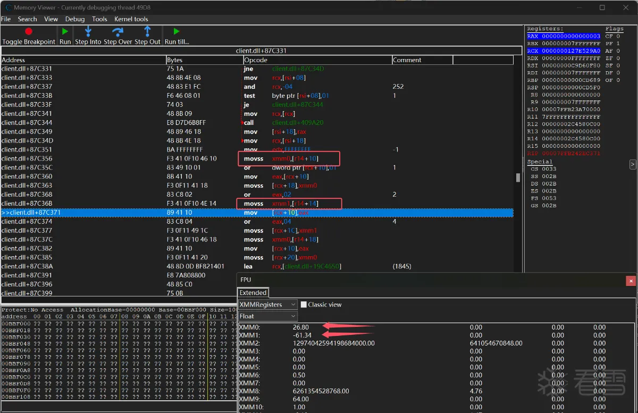
Task: Open the XMMRegisters dropdown
Action: tap(267, 305)
